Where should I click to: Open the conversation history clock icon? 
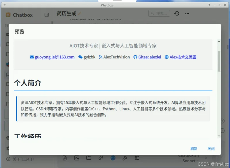point(177,14)
